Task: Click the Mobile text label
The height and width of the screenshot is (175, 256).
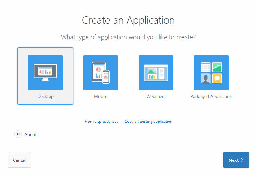Action: [x=101, y=96]
